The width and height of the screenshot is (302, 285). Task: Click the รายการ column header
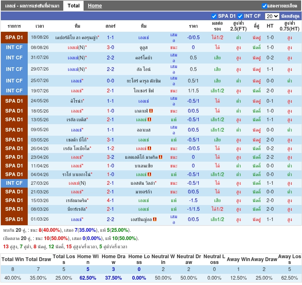14,26
